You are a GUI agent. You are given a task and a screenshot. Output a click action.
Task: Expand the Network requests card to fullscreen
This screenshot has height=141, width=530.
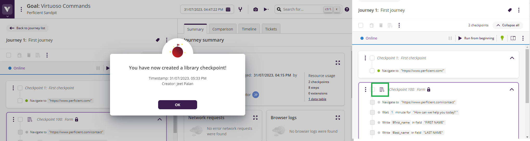coord(255,118)
